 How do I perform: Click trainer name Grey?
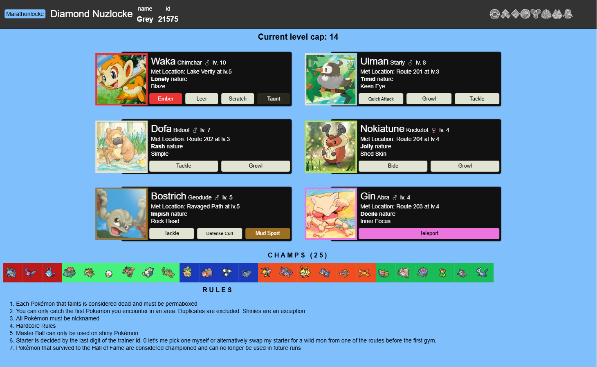click(145, 19)
